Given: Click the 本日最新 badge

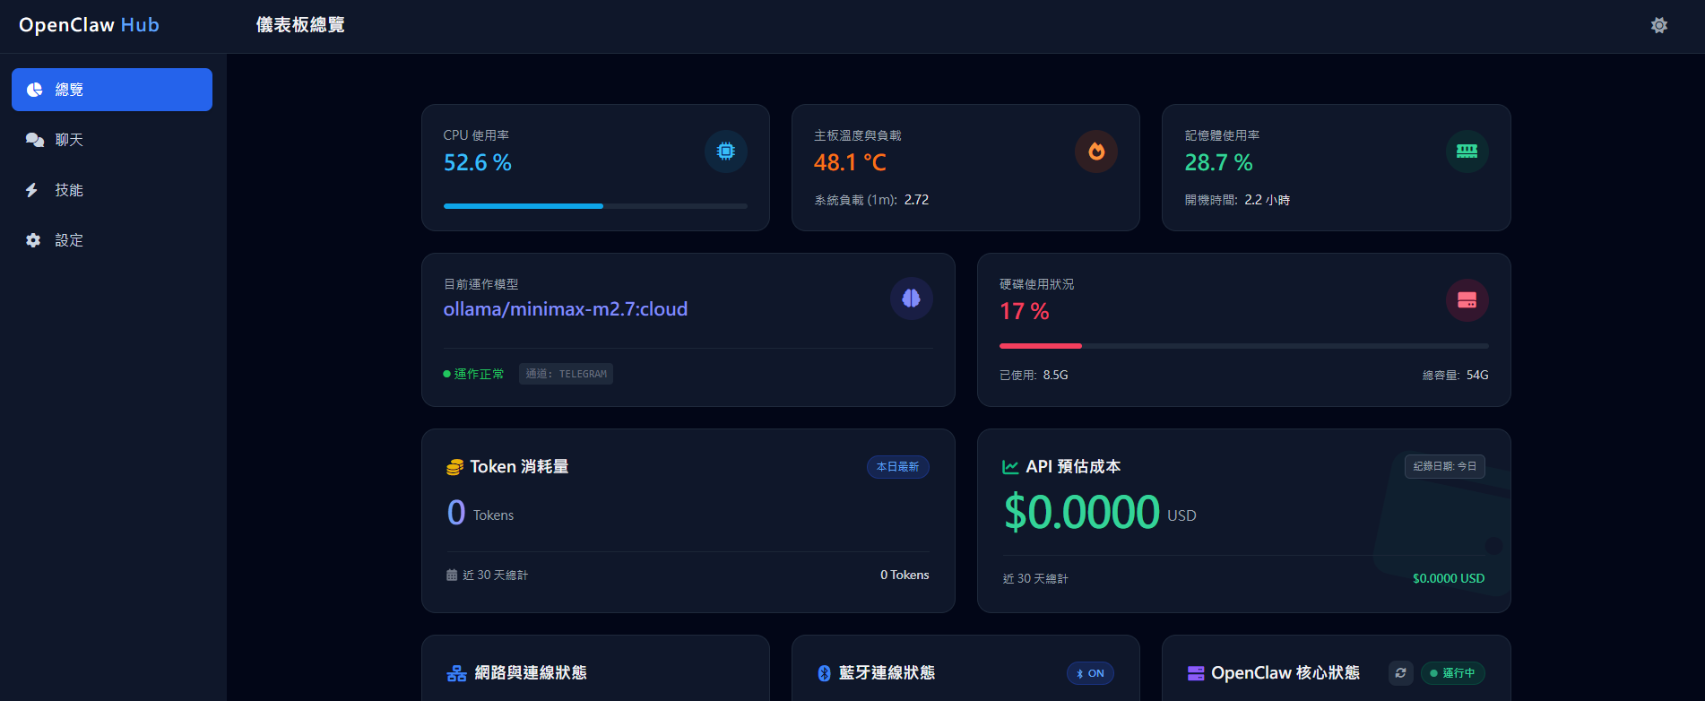Looking at the screenshot, I should [x=897, y=467].
